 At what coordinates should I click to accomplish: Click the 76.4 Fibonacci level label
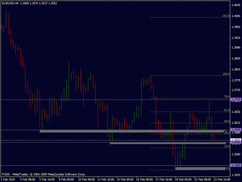(227, 96)
